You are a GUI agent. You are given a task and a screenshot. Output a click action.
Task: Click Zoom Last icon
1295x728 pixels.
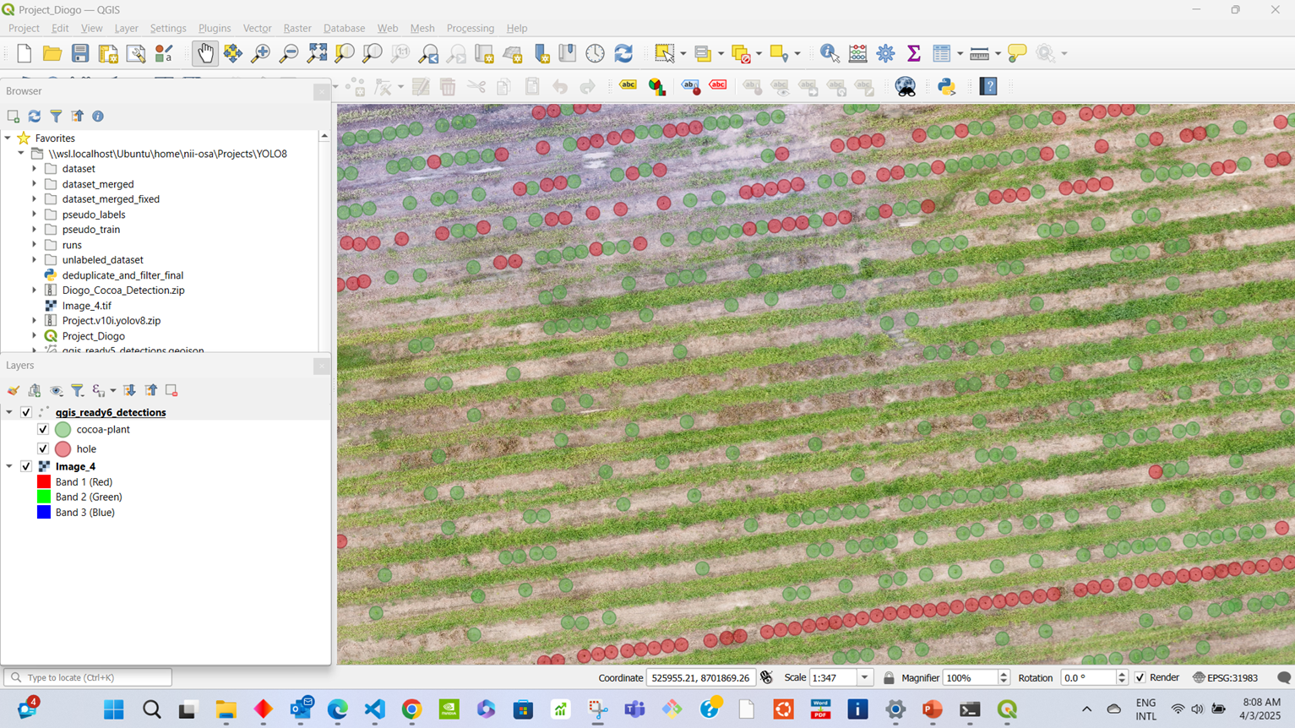(x=428, y=53)
